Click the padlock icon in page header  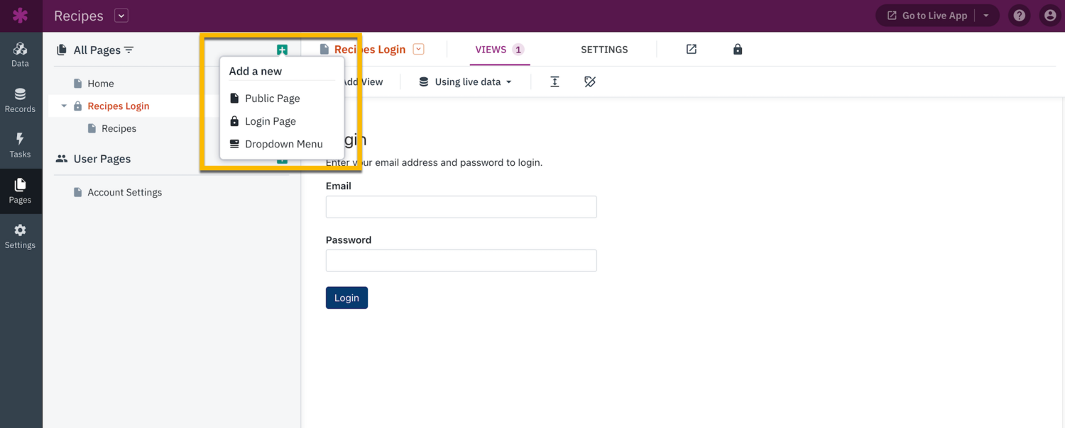click(738, 49)
